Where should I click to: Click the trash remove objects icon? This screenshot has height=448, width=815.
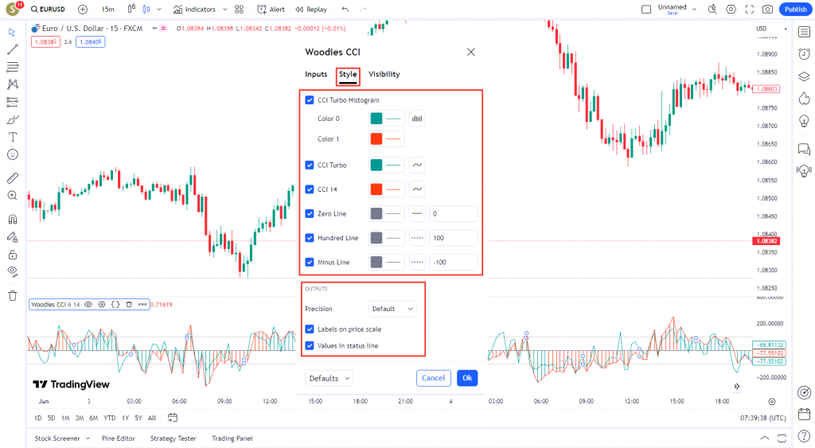(x=12, y=295)
